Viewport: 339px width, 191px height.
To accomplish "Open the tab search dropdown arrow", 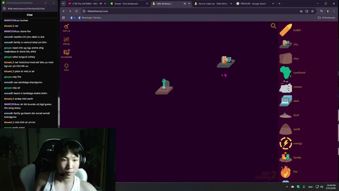I will [63, 4].
